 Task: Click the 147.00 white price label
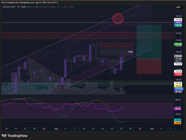pyautogui.click(x=178, y=19)
